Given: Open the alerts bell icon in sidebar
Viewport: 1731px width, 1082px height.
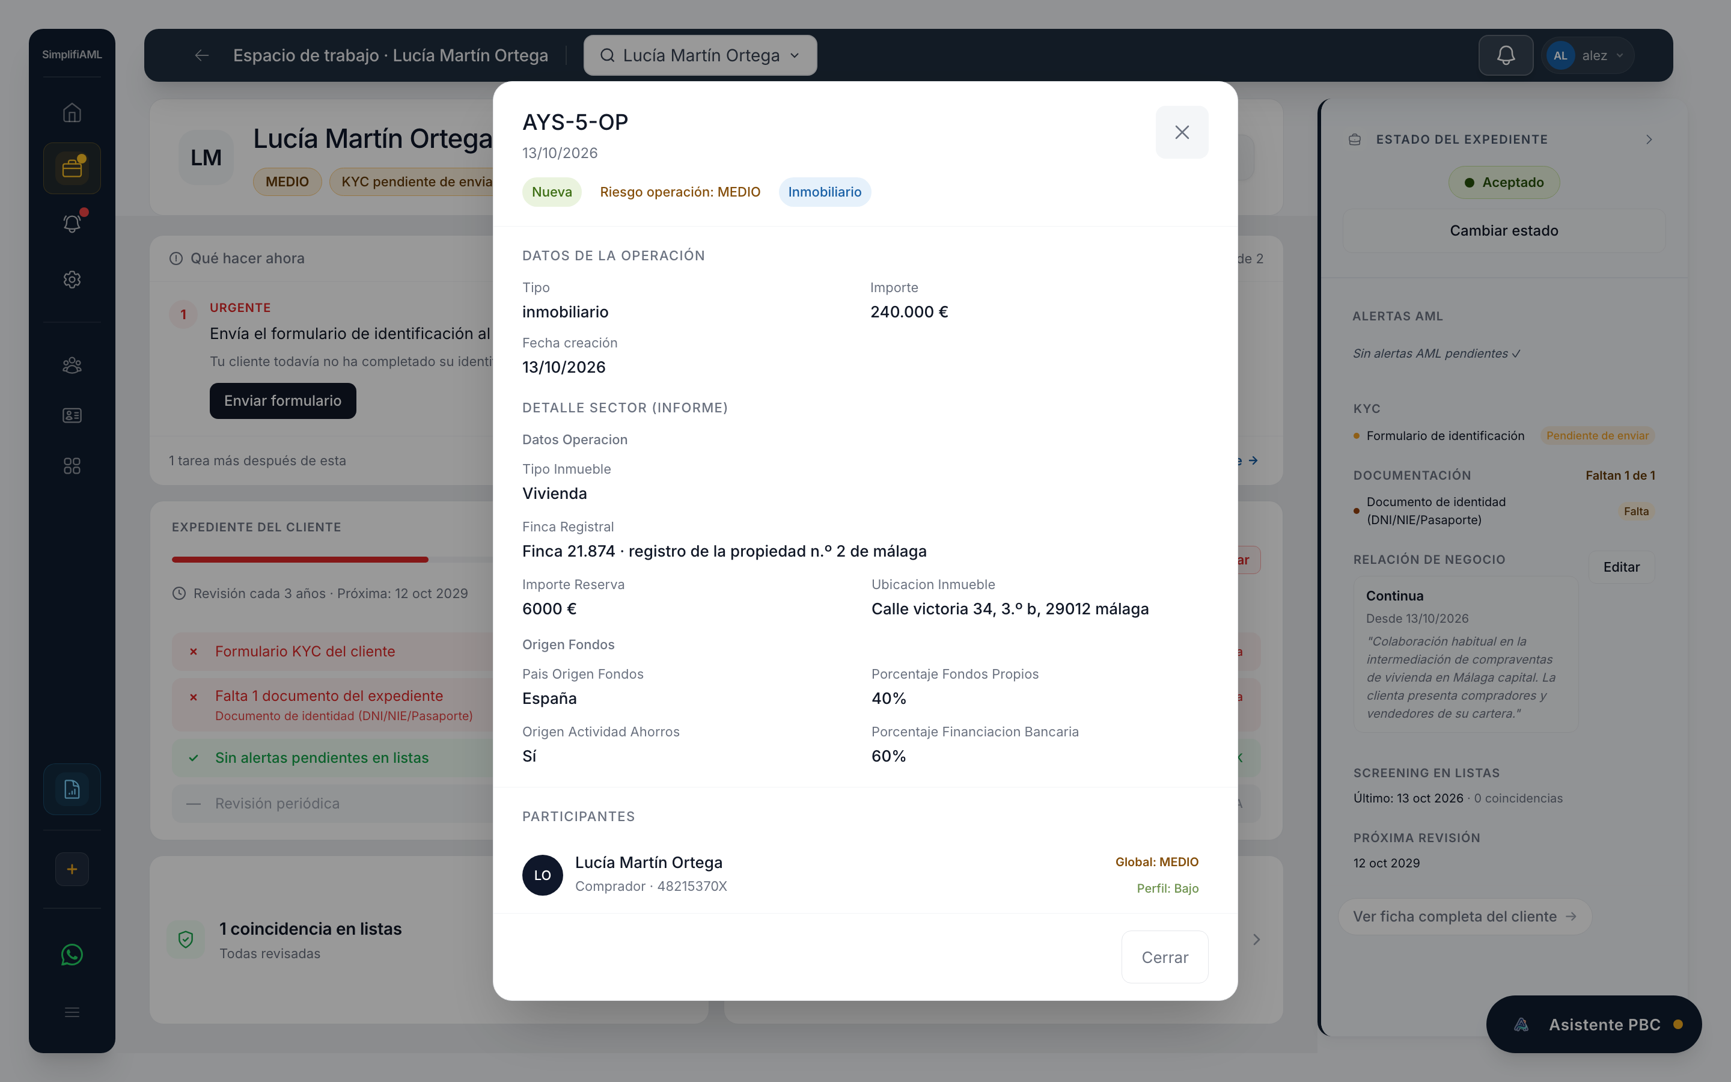Looking at the screenshot, I should click(x=72, y=223).
